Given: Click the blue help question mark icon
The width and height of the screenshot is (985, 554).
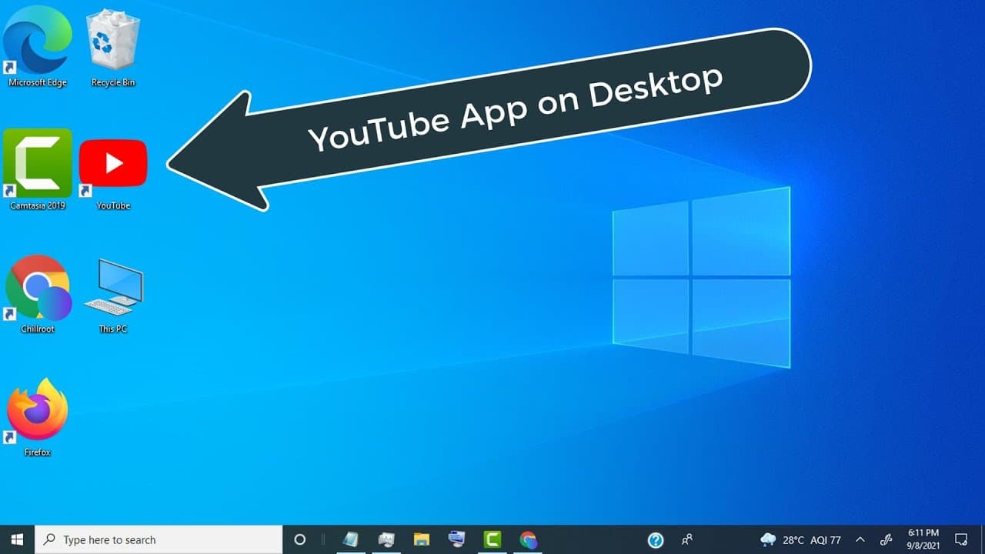Looking at the screenshot, I should tap(656, 539).
